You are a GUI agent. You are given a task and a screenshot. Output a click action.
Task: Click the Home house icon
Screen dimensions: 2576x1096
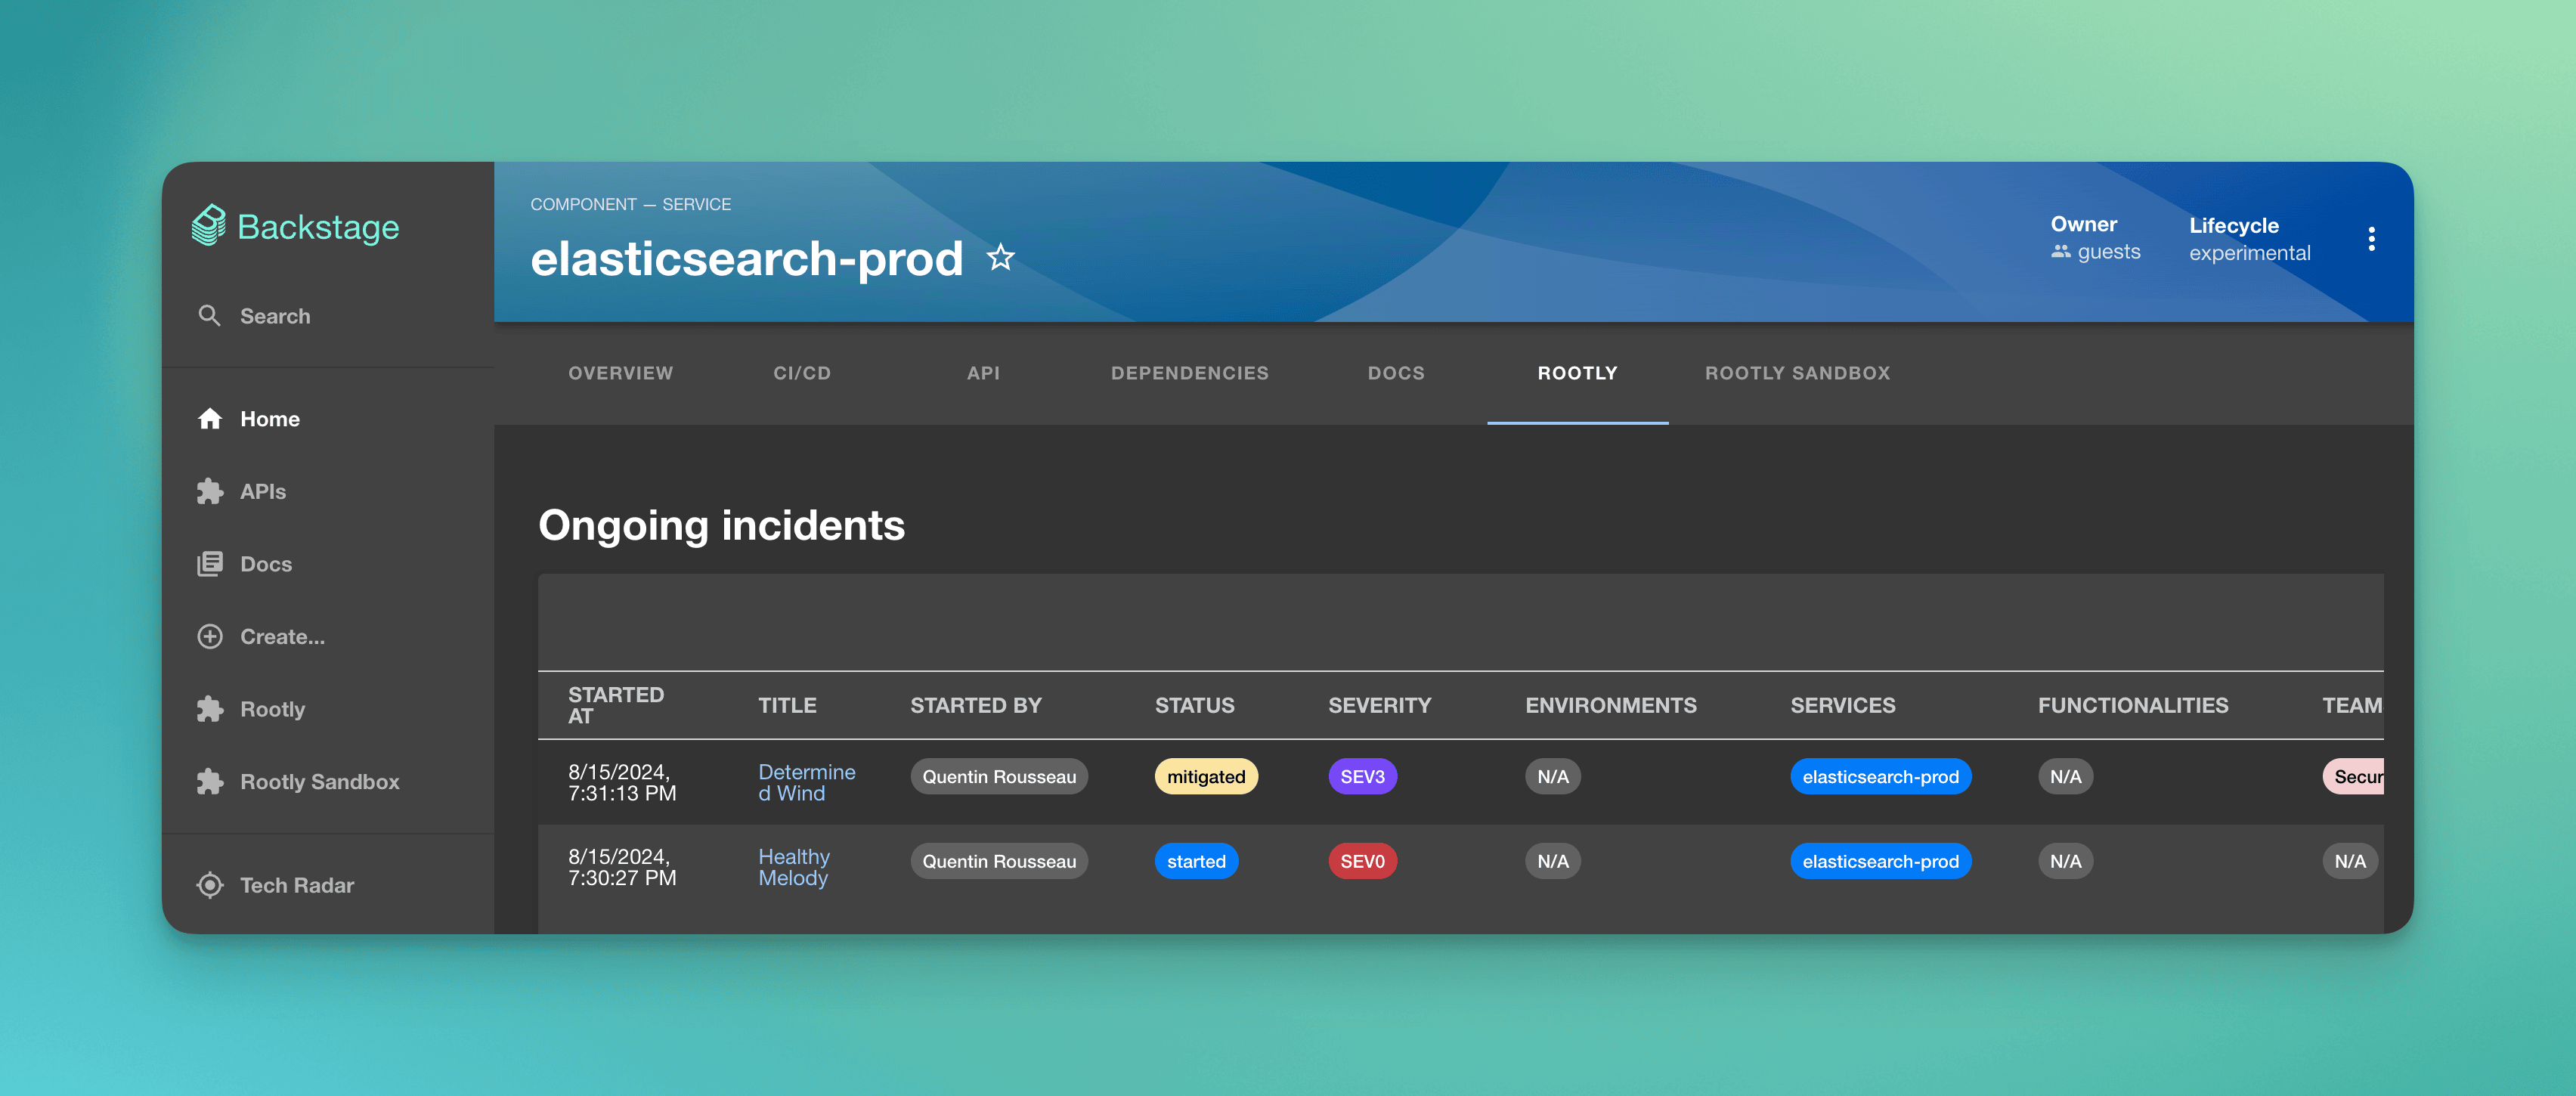tap(209, 419)
